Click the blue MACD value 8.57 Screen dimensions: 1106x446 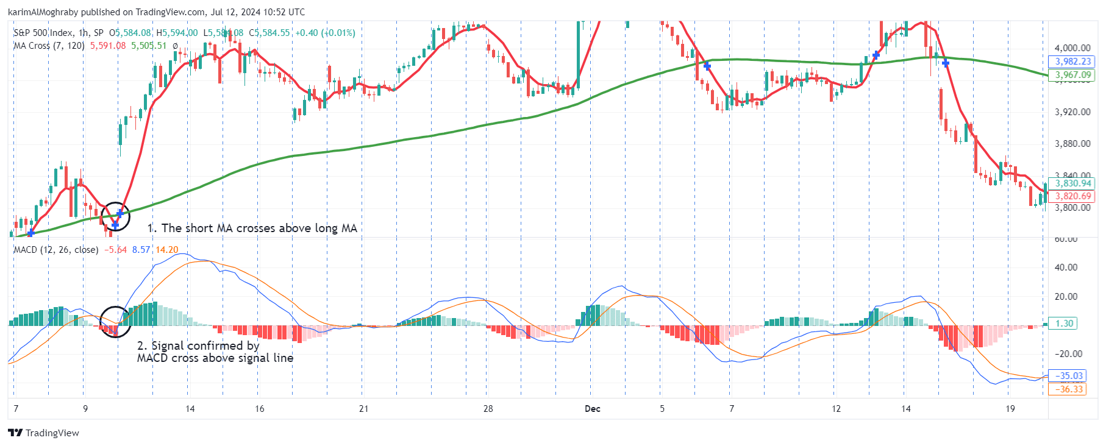point(141,250)
